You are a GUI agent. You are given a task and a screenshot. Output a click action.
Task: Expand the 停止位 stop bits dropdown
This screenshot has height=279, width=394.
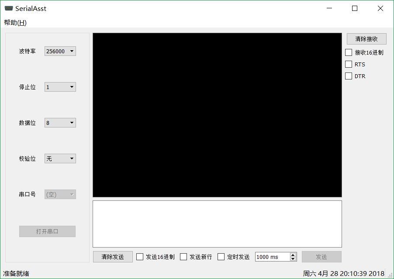60,87
